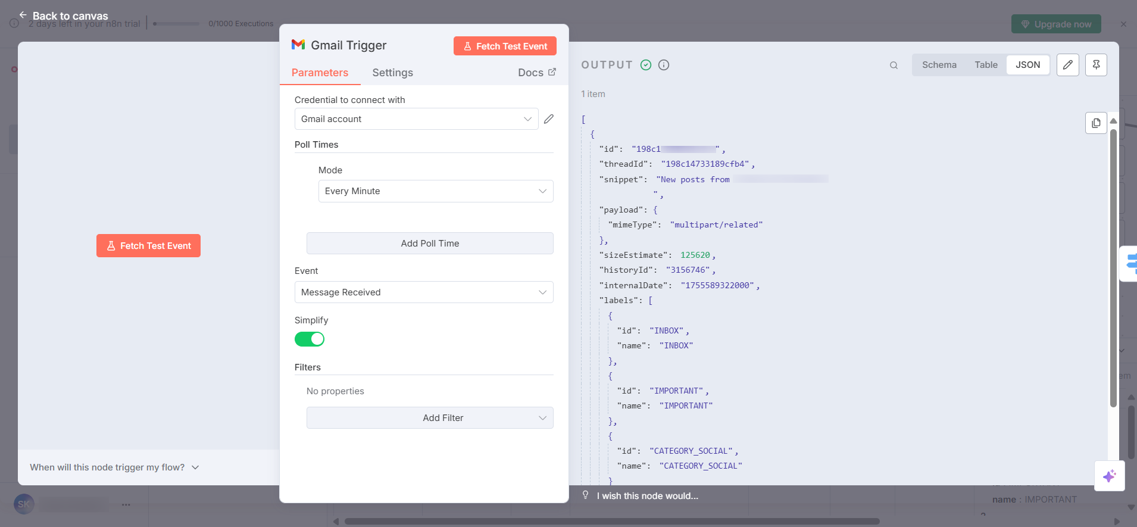Viewport: 1137px width, 527px height.
Task: Click the output info circle icon
Action: tap(664, 65)
